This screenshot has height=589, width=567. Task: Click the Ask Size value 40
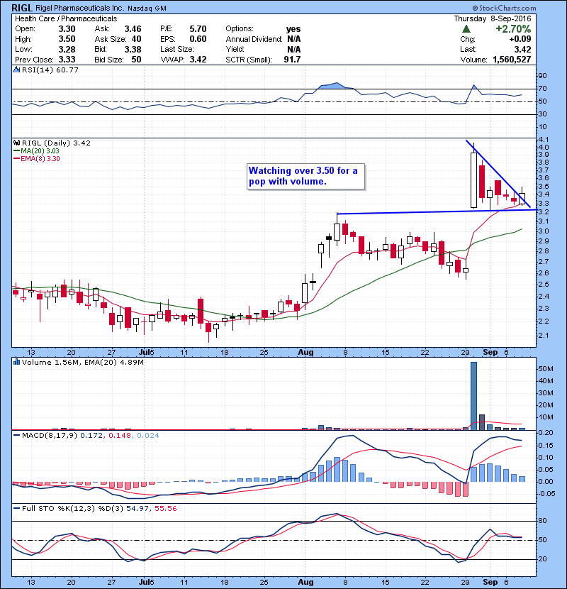click(x=136, y=39)
